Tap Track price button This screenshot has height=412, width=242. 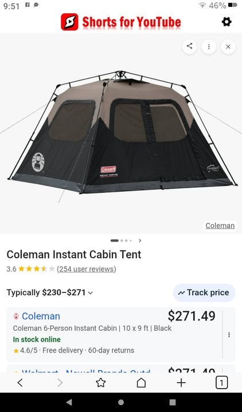204,293
